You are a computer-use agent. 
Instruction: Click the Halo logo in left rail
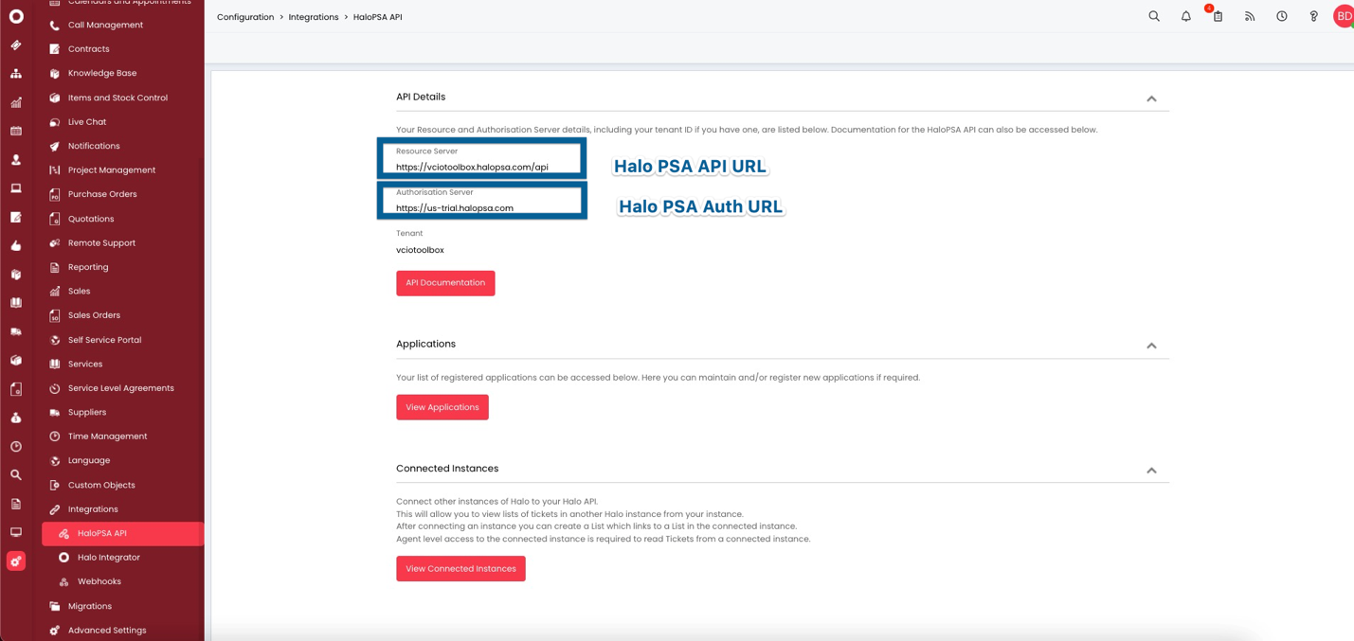coord(16,16)
